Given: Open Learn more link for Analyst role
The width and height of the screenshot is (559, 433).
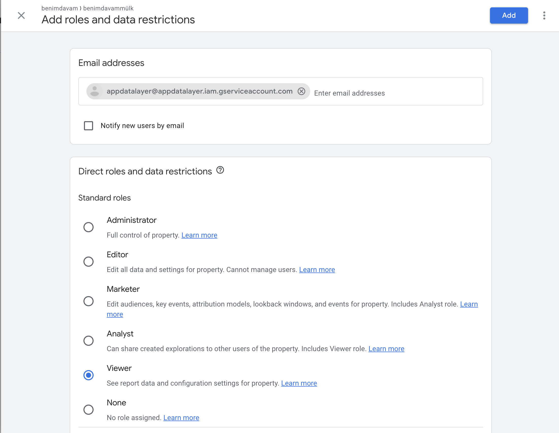Looking at the screenshot, I should (x=386, y=349).
